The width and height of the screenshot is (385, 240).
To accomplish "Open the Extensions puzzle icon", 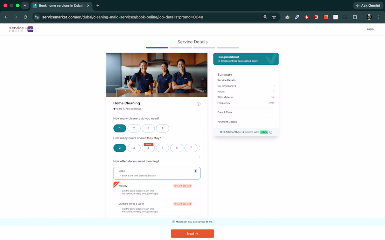I will pyautogui.click(x=355, y=17).
